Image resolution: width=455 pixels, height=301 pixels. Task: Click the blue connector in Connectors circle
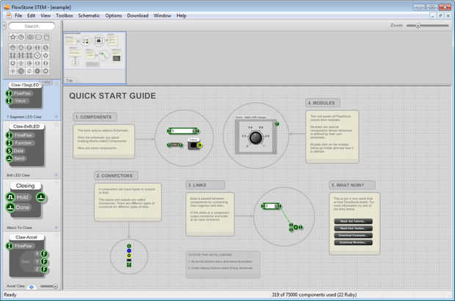pos(129,251)
